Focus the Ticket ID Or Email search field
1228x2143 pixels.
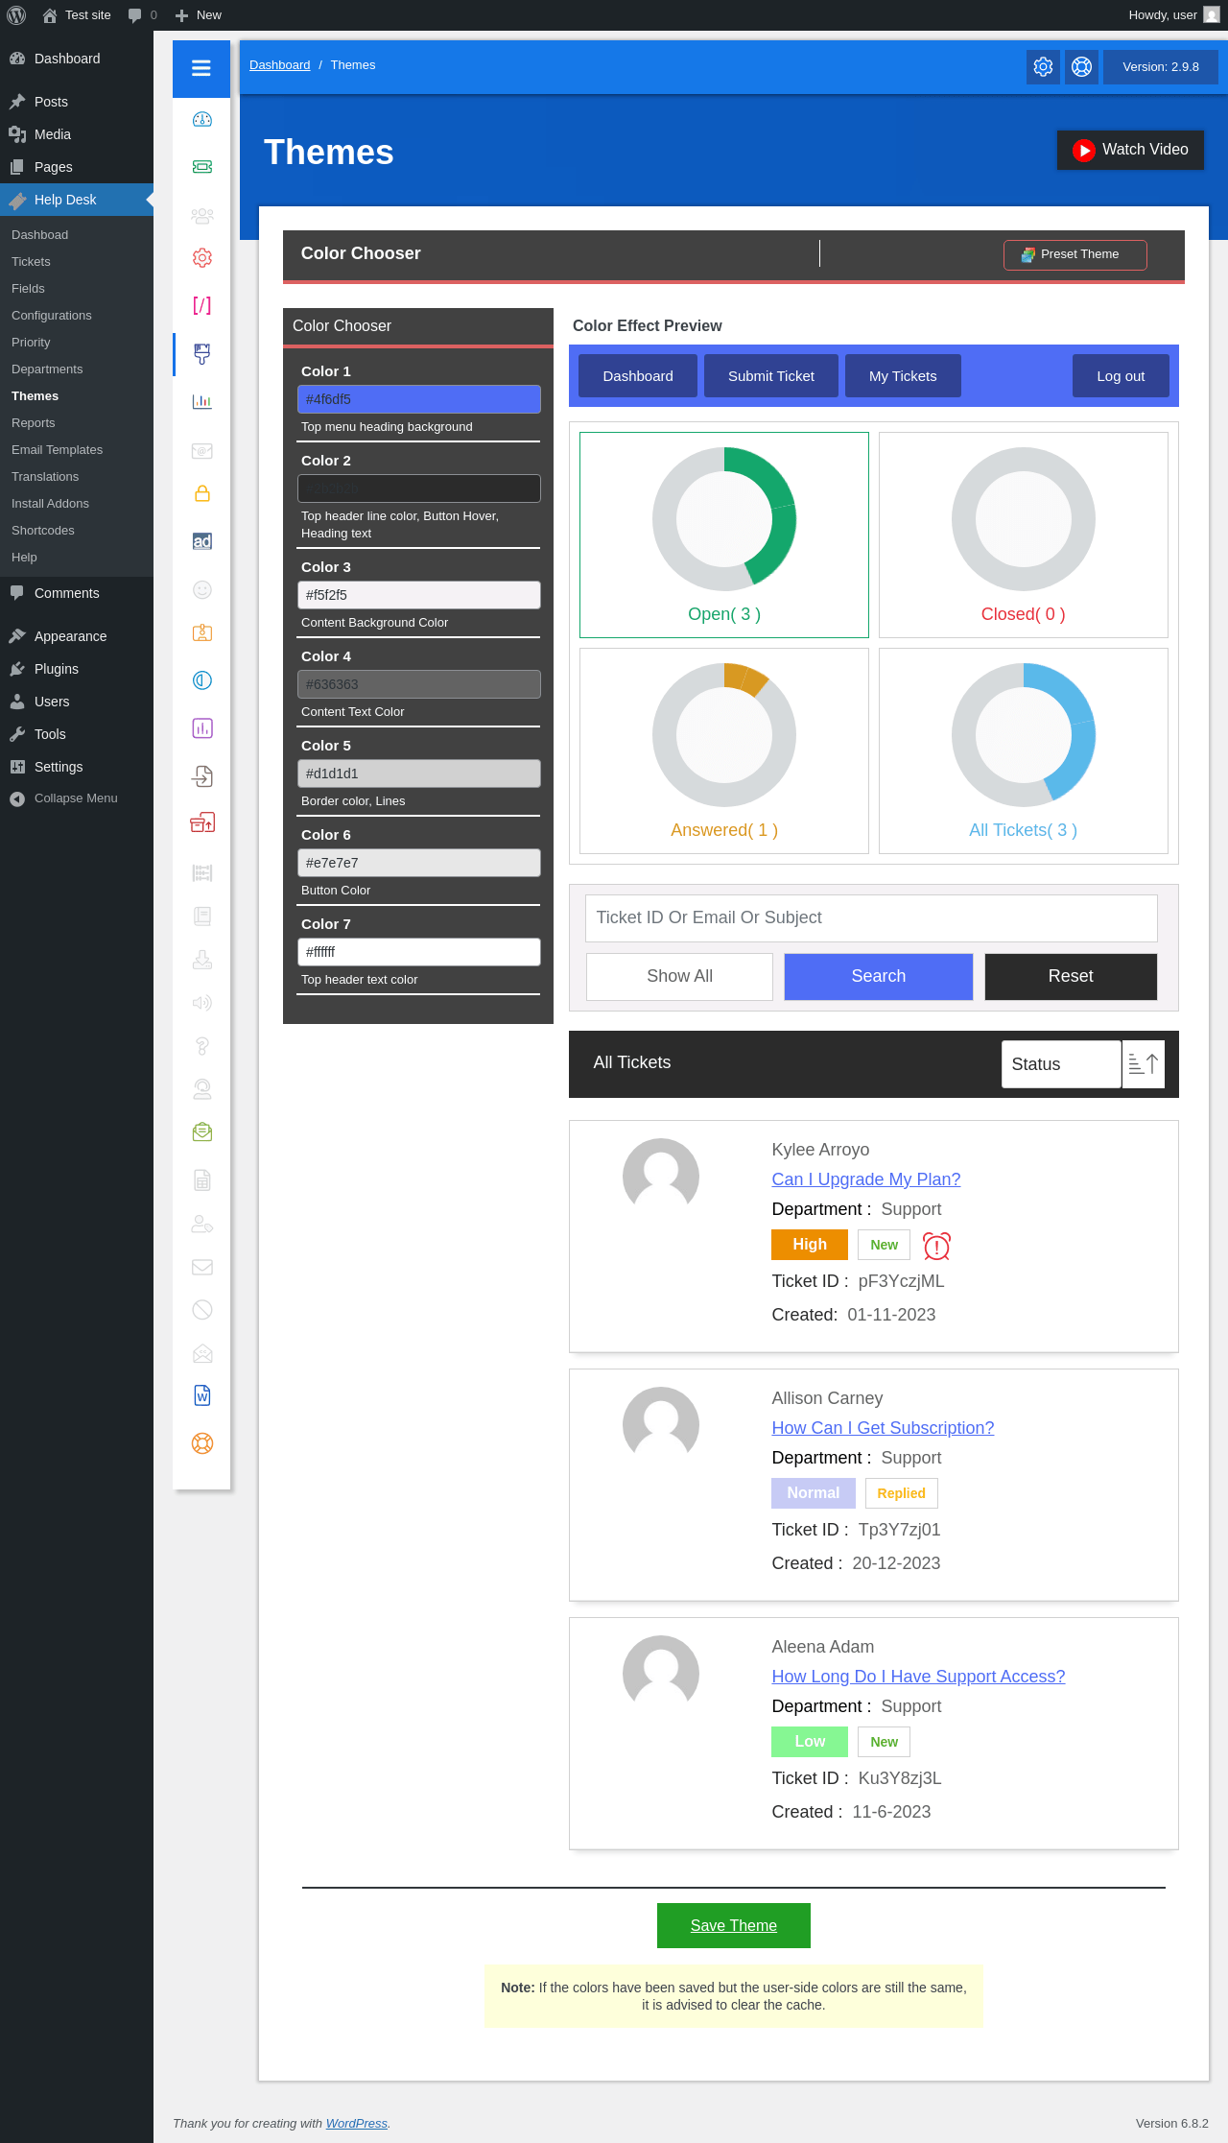pyautogui.click(x=871, y=918)
